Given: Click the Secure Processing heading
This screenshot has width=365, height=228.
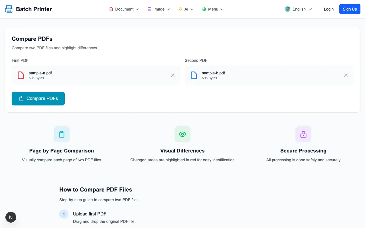Looking at the screenshot, I should tap(303, 151).
